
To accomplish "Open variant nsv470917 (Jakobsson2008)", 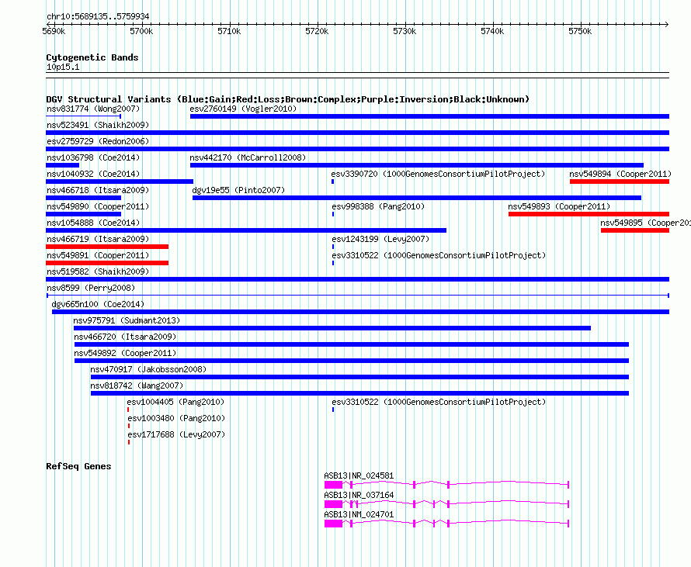I will pos(148,369).
